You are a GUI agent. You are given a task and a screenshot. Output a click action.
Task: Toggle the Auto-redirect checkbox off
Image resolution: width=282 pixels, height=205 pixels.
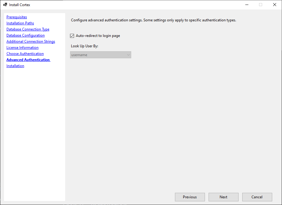pyautogui.click(x=72, y=36)
